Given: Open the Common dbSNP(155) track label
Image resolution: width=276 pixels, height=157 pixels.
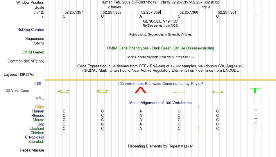Looking at the screenshot, I should (26, 61).
